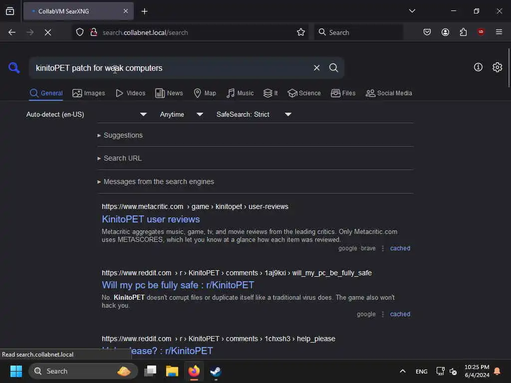Open uBlock Origin extension icon
Image resolution: width=511 pixels, height=383 pixels.
[481, 32]
